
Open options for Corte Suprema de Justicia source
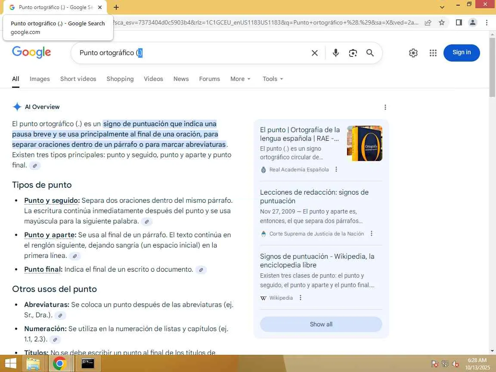pos(372,233)
